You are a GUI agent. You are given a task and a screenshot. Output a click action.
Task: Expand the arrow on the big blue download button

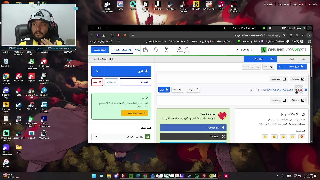coord(98,71)
